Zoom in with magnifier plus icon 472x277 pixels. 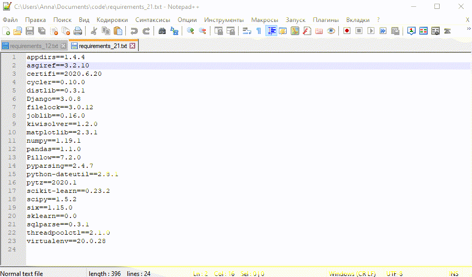[190, 31]
